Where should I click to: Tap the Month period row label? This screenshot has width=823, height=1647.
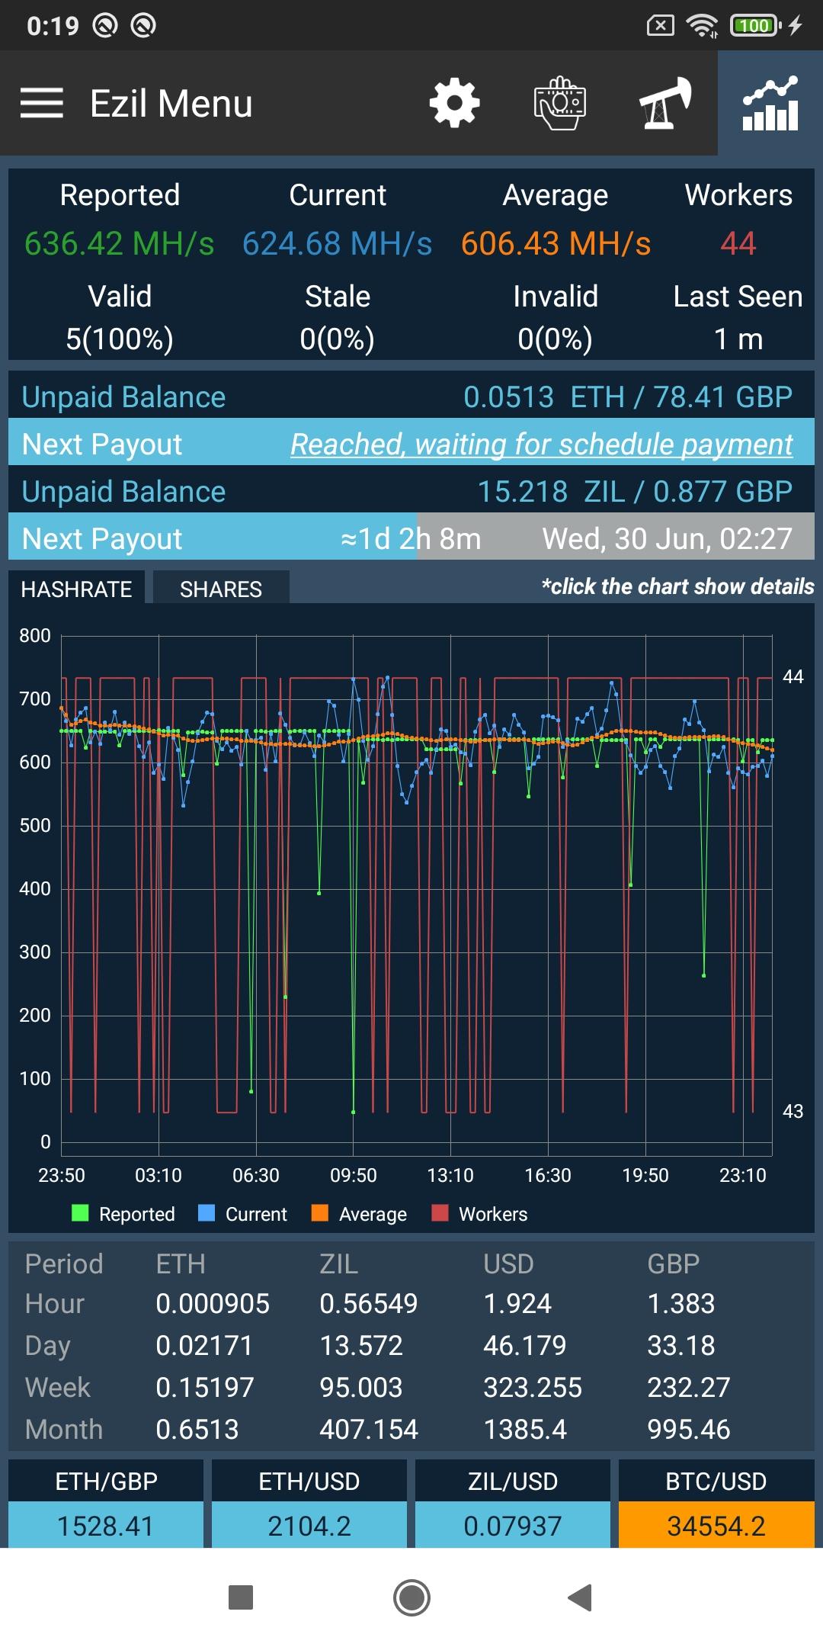[x=64, y=1430]
